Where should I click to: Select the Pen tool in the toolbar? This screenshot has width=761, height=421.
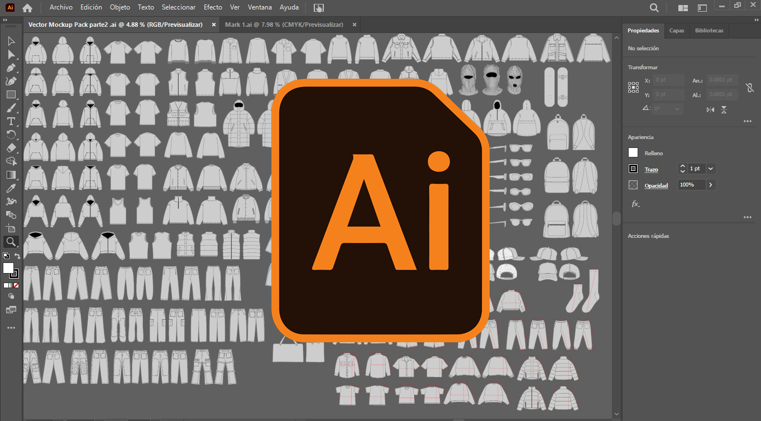[11, 68]
